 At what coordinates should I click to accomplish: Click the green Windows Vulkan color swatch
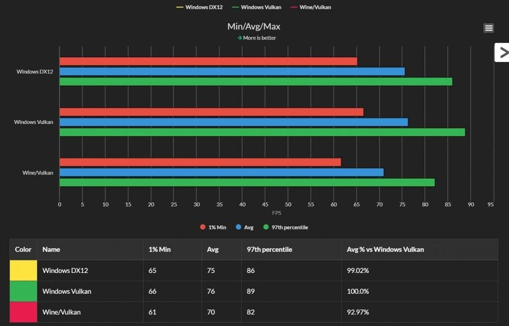click(24, 291)
